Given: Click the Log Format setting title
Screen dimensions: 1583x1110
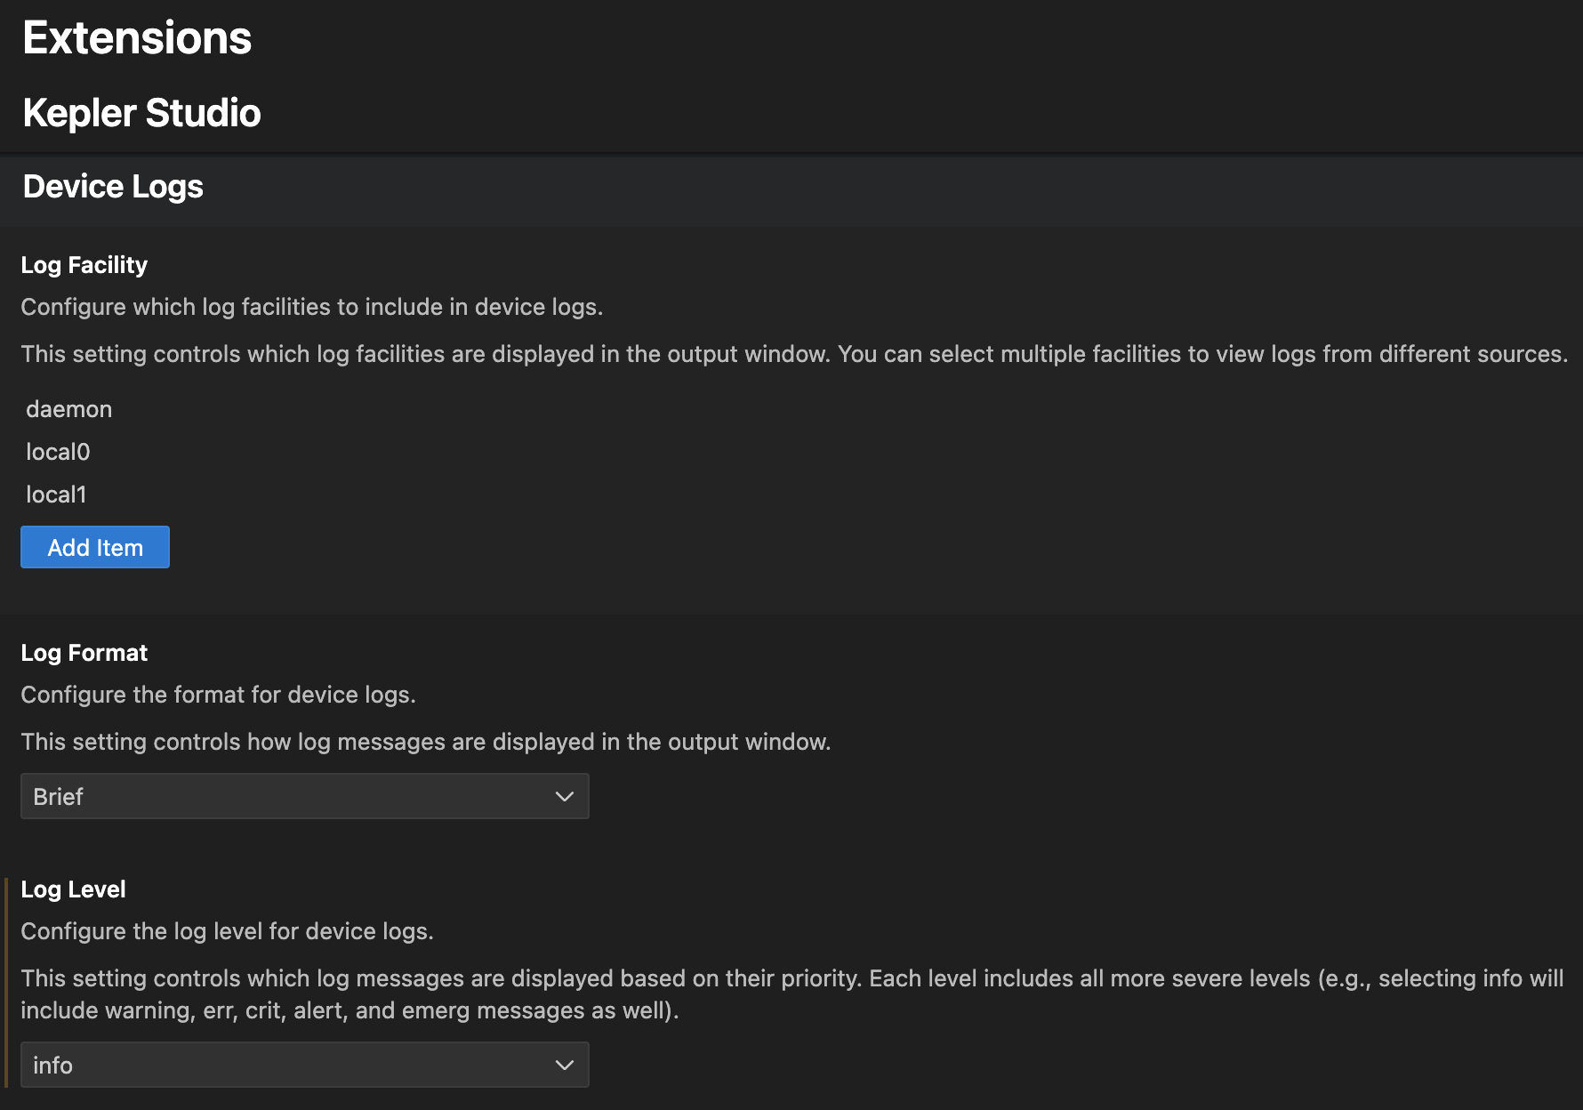Looking at the screenshot, I should point(84,653).
